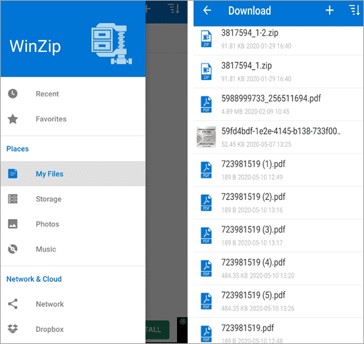Tap the 189 B 2020-05-10 13:17 details
The image size is (364, 344).
coord(252,243)
